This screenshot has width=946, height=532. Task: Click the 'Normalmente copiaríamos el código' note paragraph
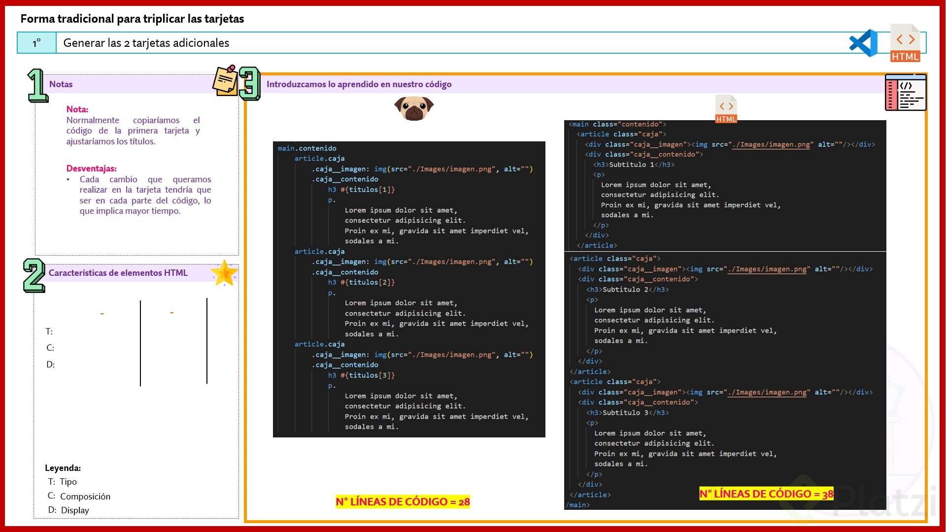tap(133, 131)
